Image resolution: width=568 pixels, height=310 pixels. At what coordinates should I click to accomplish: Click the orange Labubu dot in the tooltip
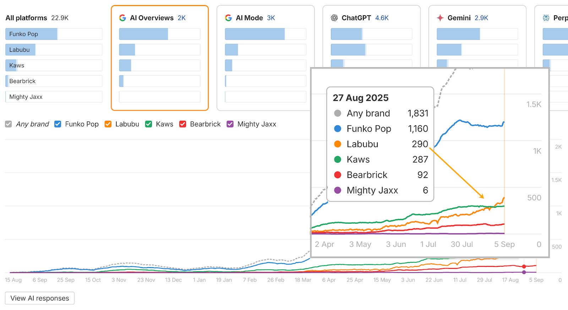tap(338, 144)
